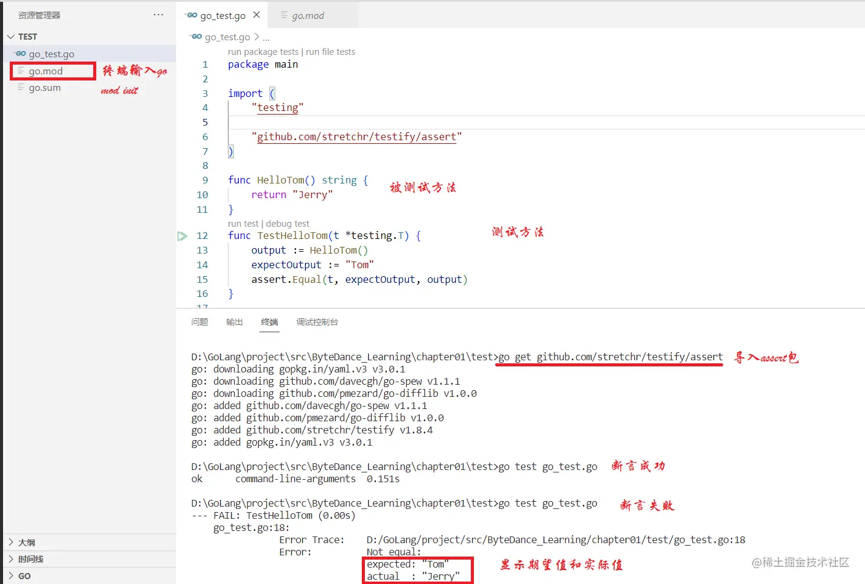
Task: Expand the 大纲 section
Action: click(90, 543)
